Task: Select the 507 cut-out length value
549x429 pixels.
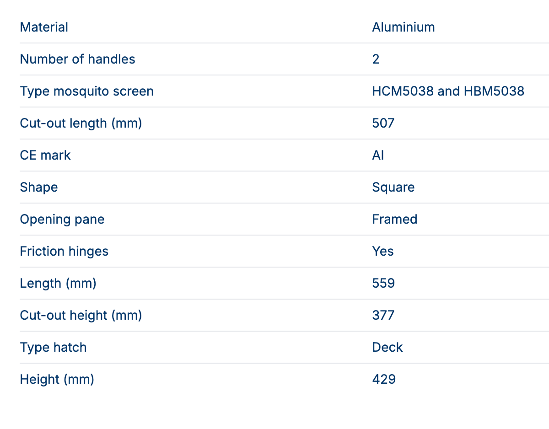Action: point(383,123)
